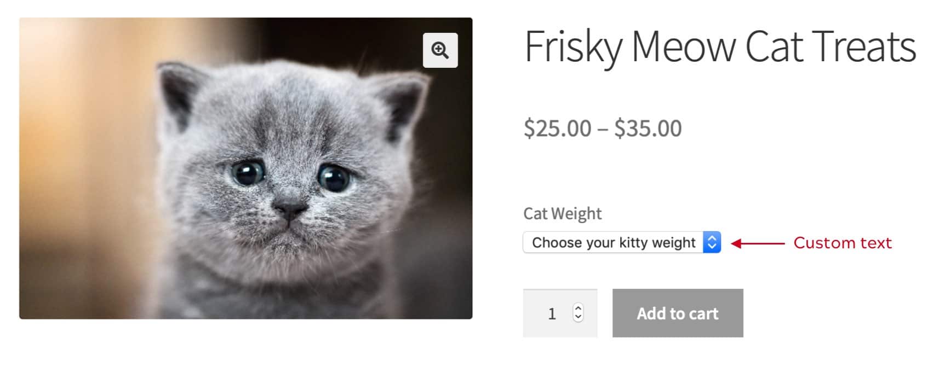Click the quantity field showing 1
The image size is (945, 373).
click(x=552, y=313)
